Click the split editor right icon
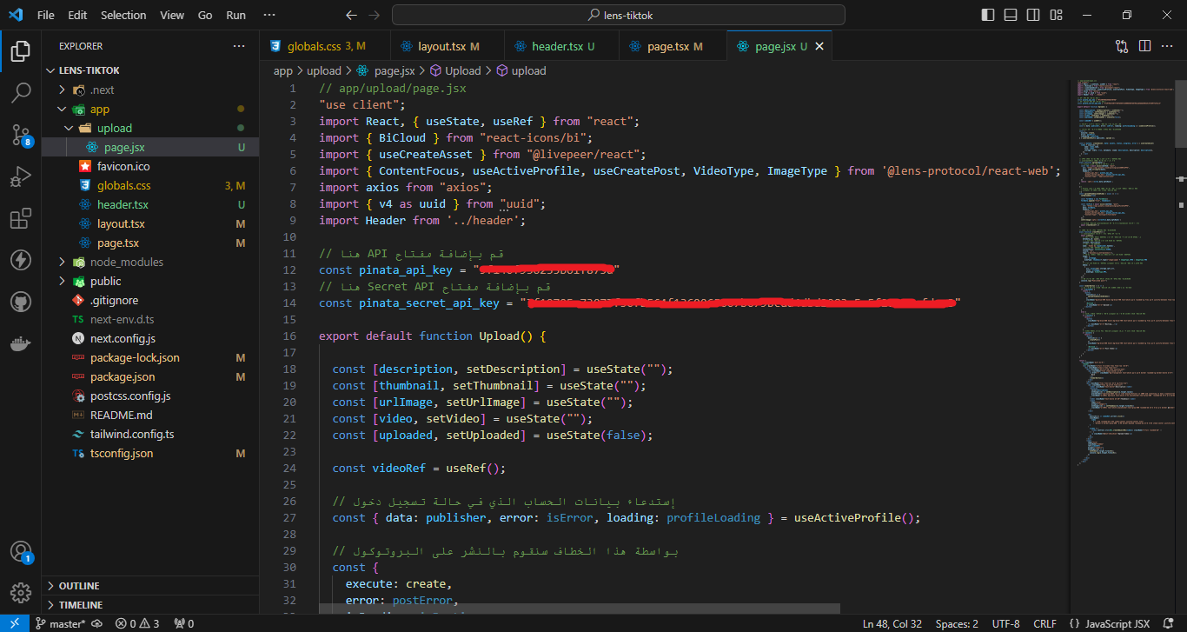Viewport: 1187px width, 632px height. [x=1144, y=46]
